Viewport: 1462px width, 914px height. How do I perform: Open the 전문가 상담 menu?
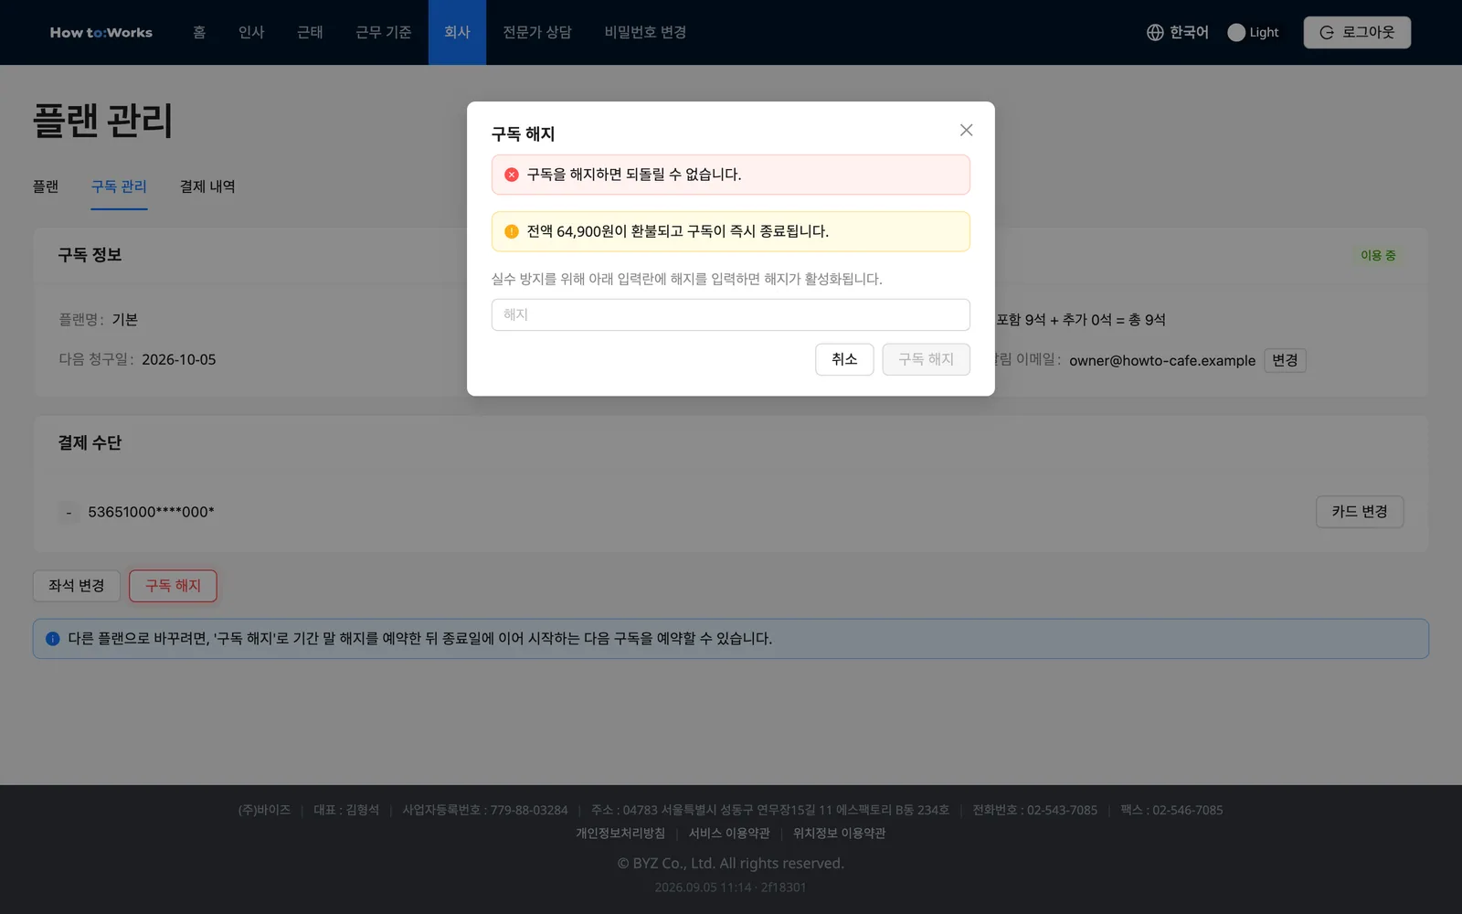tap(537, 32)
